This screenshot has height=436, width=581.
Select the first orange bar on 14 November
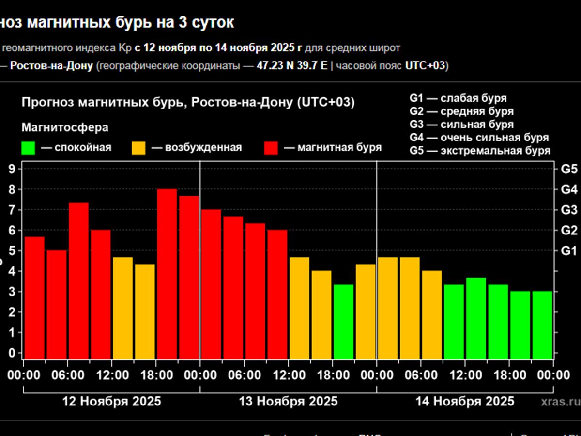(x=387, y=308)
